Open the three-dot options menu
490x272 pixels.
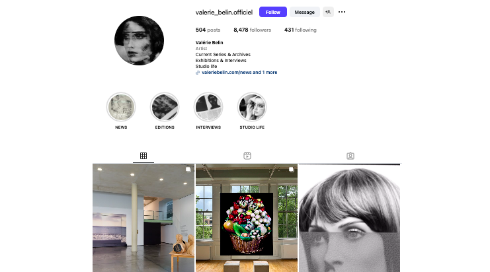(342, 12)
